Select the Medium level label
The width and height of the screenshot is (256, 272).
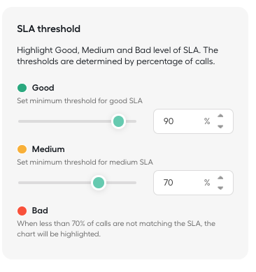[48, 149]
